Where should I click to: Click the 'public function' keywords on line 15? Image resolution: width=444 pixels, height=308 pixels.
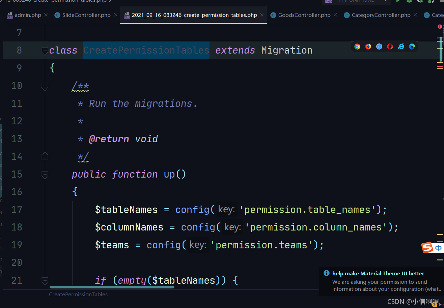[x=115, y=174]
